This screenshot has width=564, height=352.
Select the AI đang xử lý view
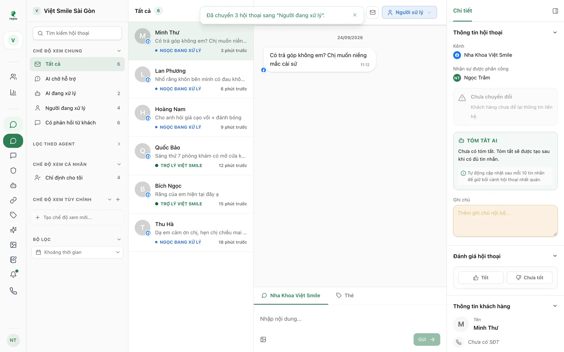(77, 93)
